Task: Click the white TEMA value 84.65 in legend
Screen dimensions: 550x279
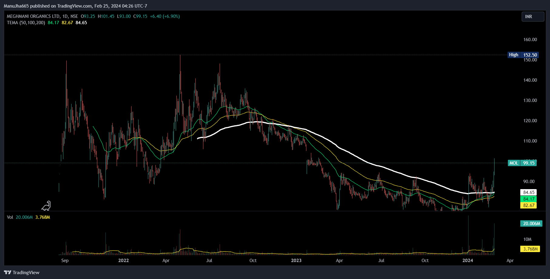Action: tap(81, 23)
